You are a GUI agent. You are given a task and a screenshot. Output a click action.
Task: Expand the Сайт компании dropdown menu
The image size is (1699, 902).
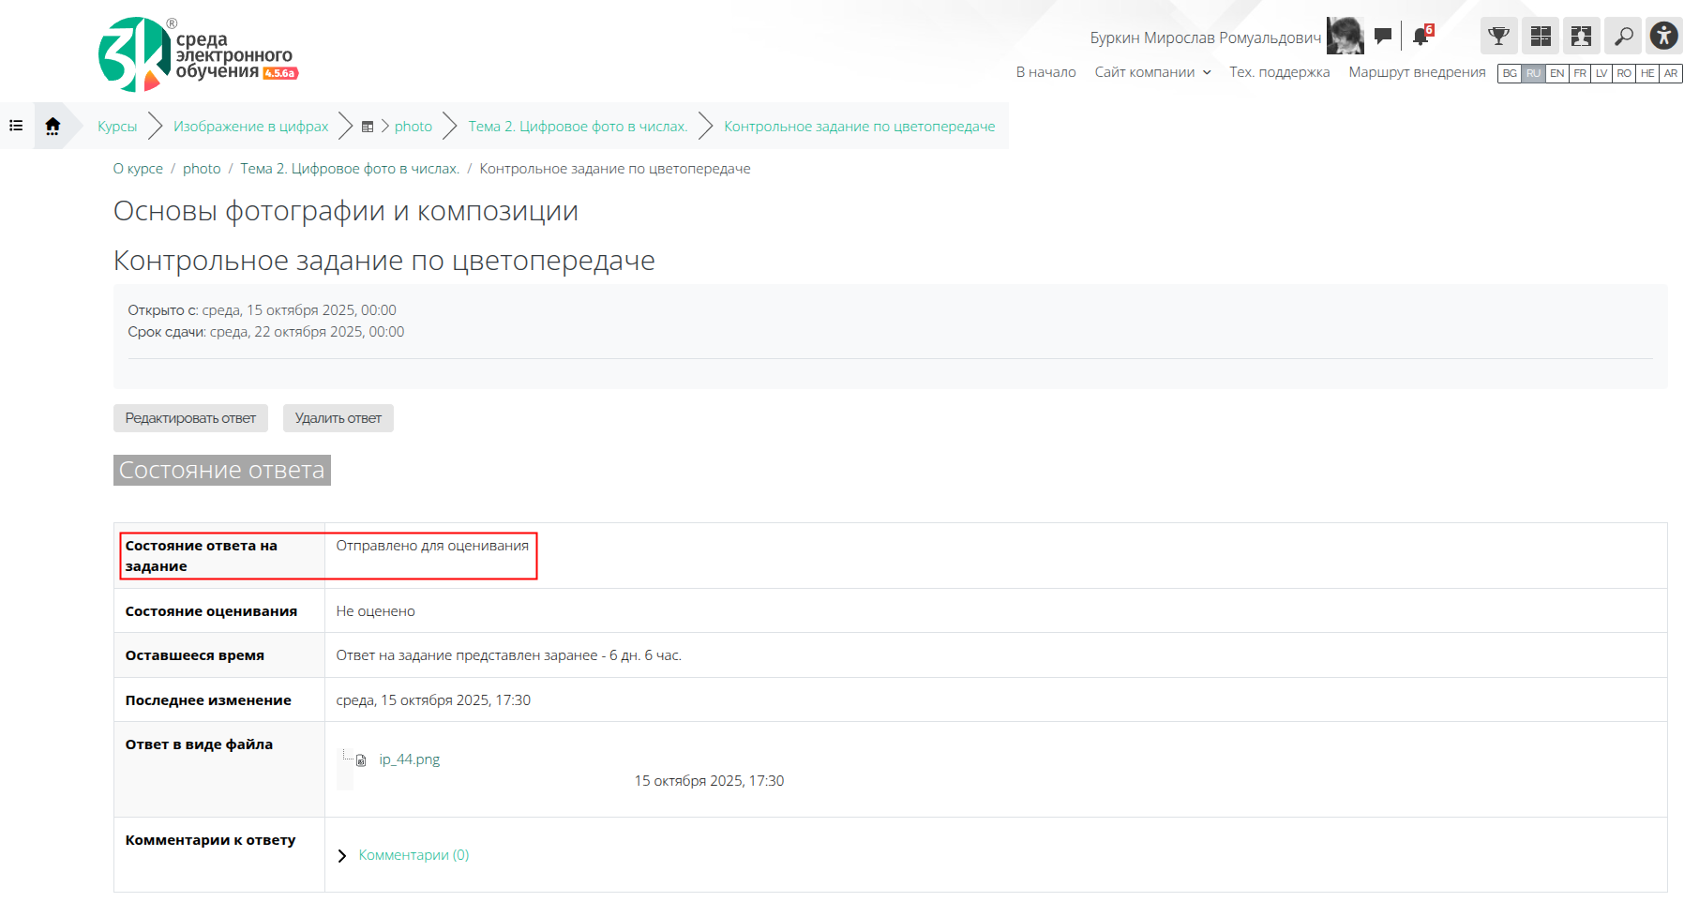point(1152,72)
